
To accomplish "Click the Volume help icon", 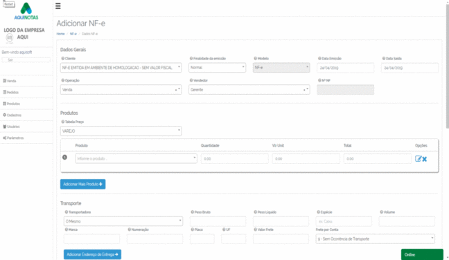I will [381, 212].
